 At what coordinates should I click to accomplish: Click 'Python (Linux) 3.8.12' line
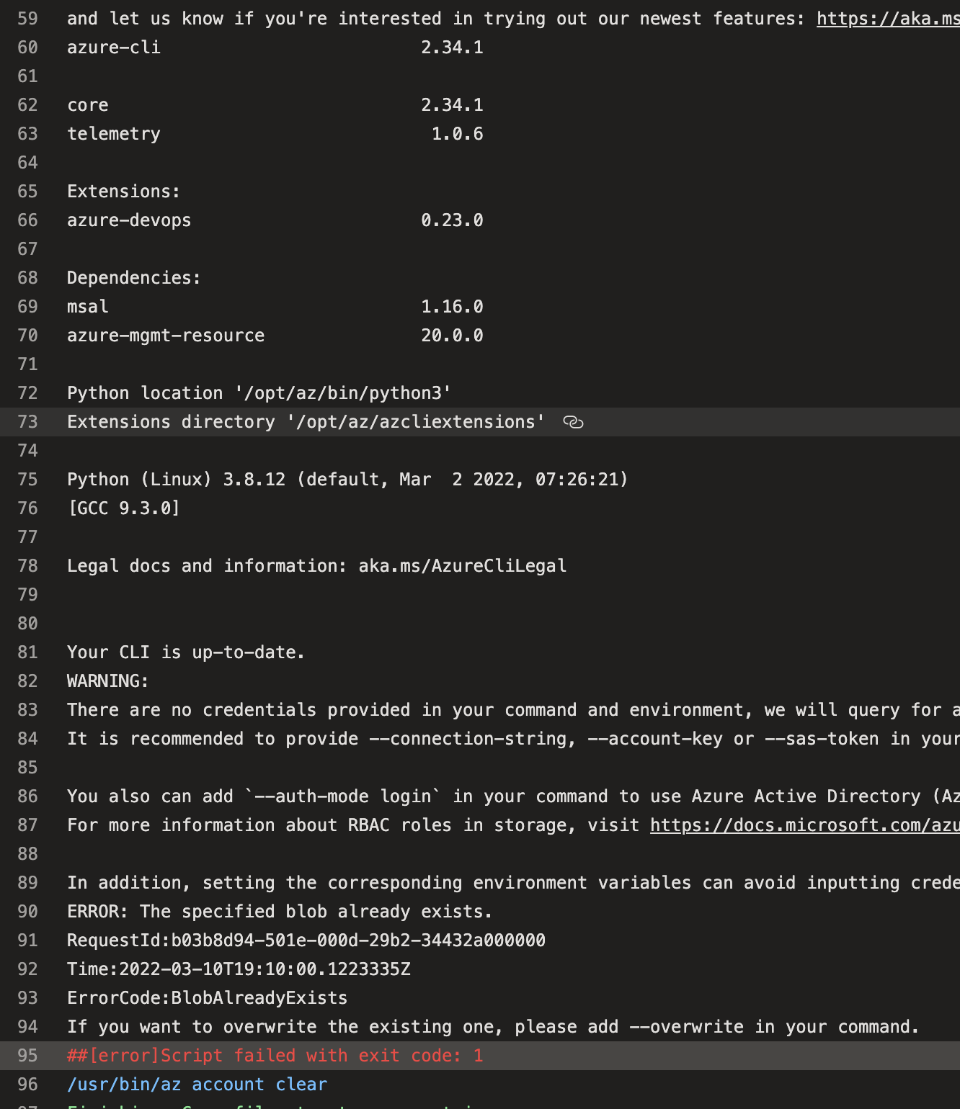pyautogui.click(x=347, y=480)
